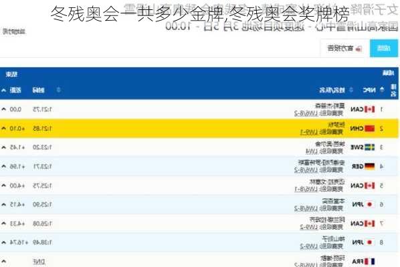Screen dimensions: 400x267
Task: Open the LW6/8-2 classification link in rank 1 row
Action: [x=306, y=113]
